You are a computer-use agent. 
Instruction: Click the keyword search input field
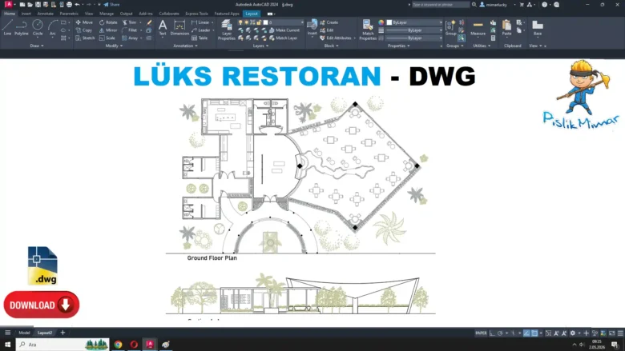(x=441, y=5)
